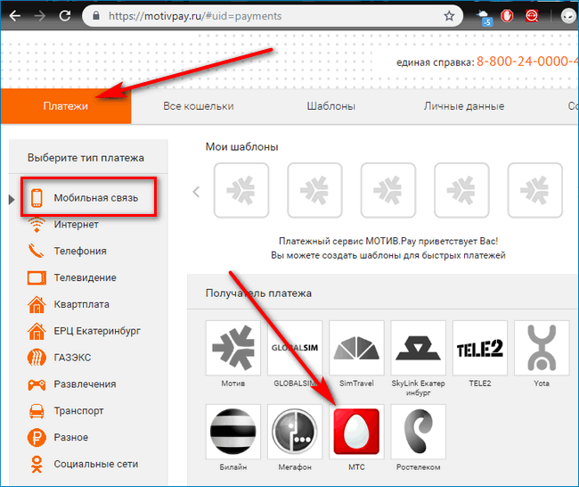Click the ГАЗЭКС label
The width and height of the screenshot is (579, 487).
pyautogui.click(x=72, y=358)
